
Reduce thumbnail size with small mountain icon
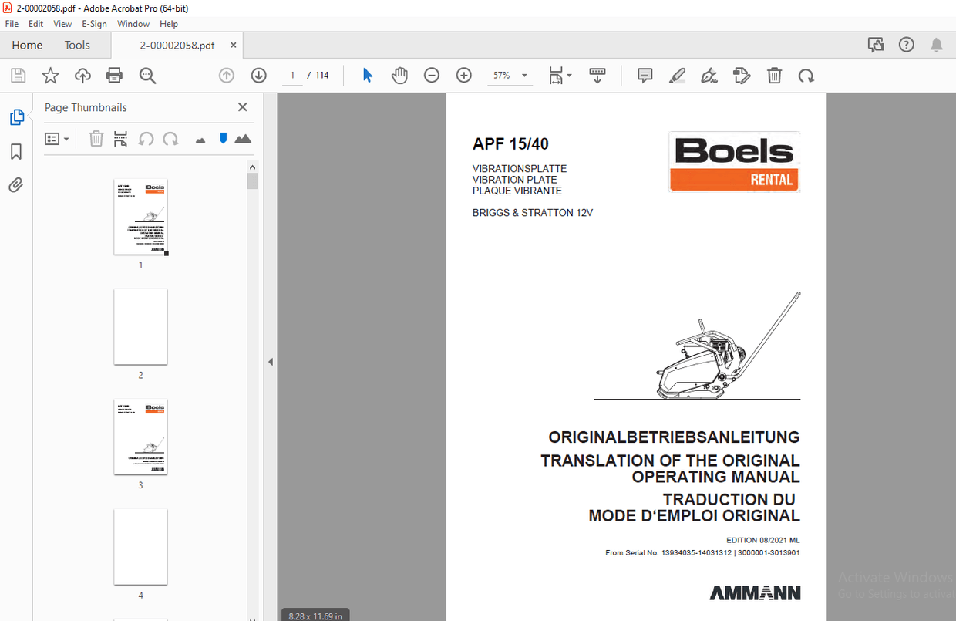(x=200, y=138)
